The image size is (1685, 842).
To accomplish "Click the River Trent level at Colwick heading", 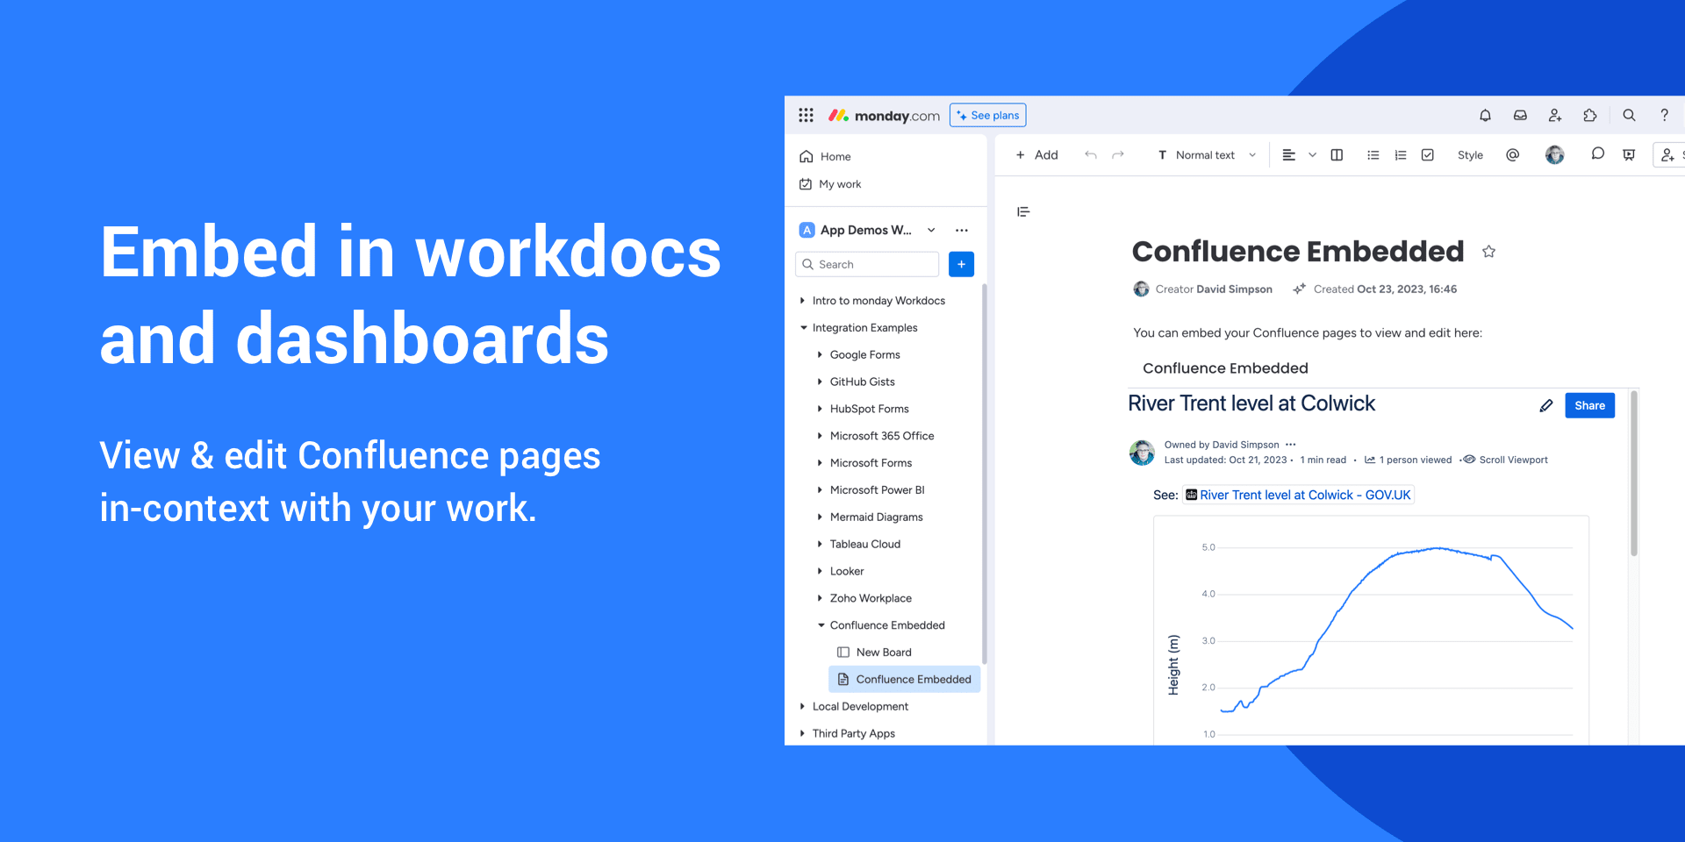I will [x=1251, y=403].
